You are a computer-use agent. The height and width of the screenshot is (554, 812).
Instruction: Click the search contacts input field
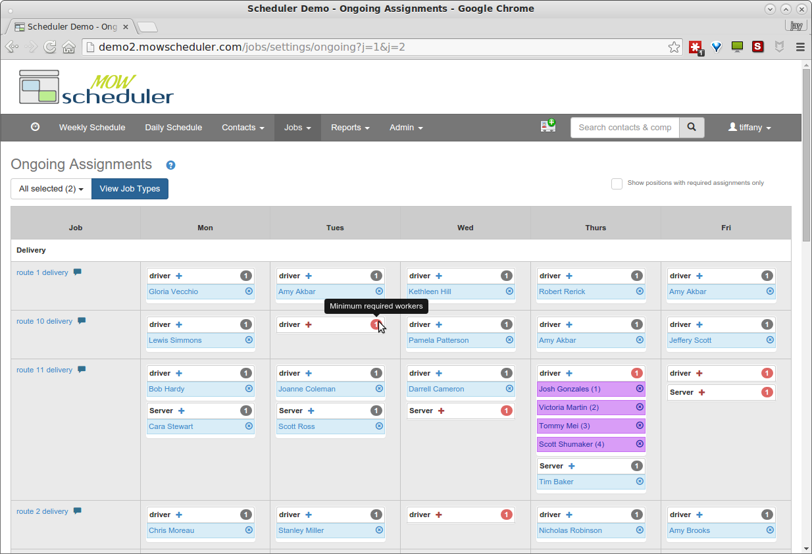click(x=624, y=128)
